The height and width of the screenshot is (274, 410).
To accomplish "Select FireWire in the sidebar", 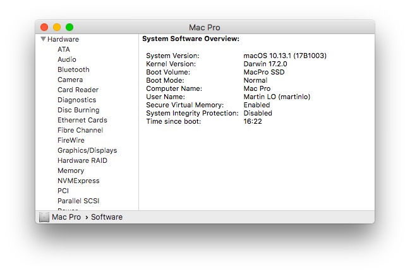I will (x=71, y=140).
